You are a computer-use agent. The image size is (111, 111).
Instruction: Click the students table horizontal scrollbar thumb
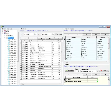67,62
